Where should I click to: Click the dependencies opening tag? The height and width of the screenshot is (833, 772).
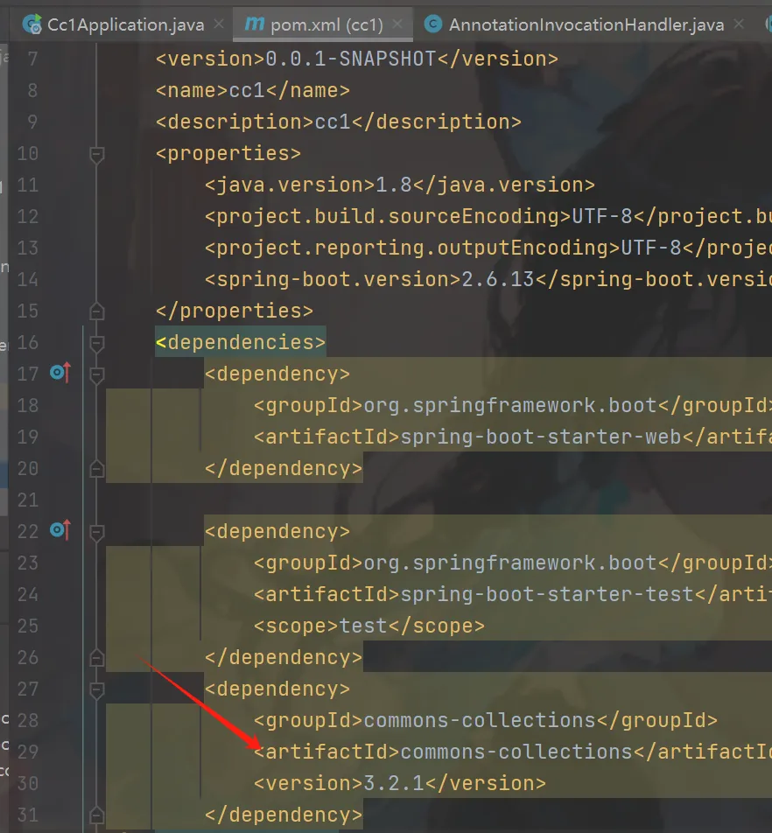click(241, 342)
